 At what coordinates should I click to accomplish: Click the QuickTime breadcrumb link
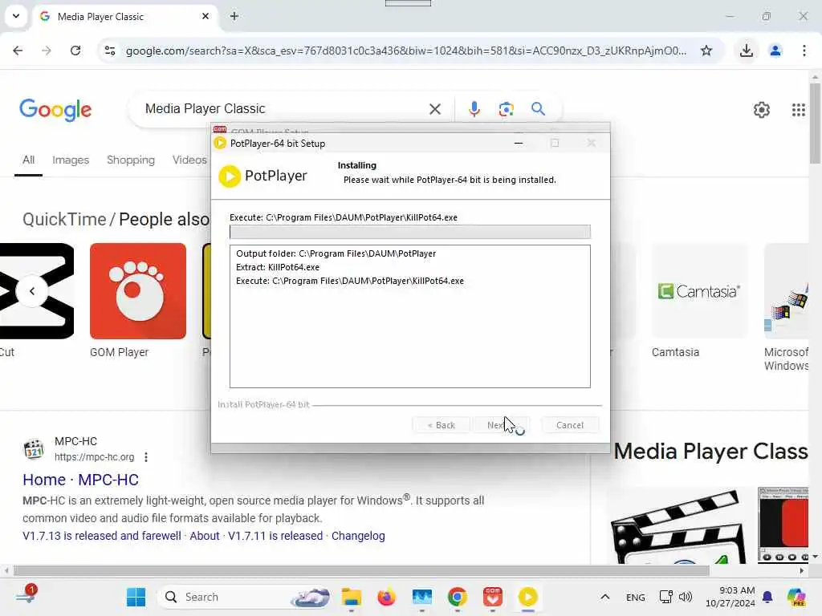pyautogui.click(x=64, y=219)
